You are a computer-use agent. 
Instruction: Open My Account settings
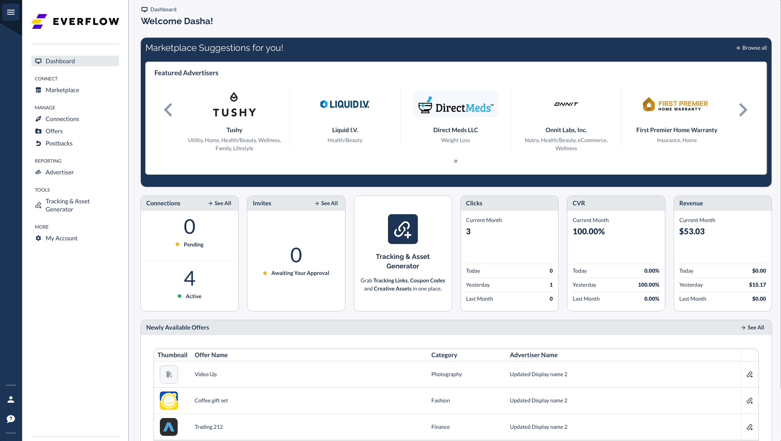(x=61, y=238)
